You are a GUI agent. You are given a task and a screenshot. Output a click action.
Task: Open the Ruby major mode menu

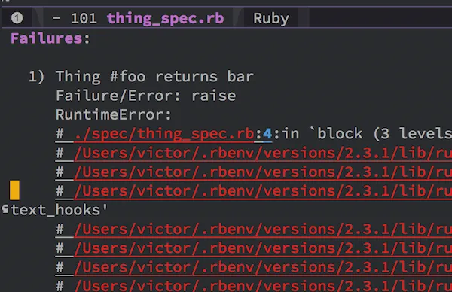[x=270, y=19]
